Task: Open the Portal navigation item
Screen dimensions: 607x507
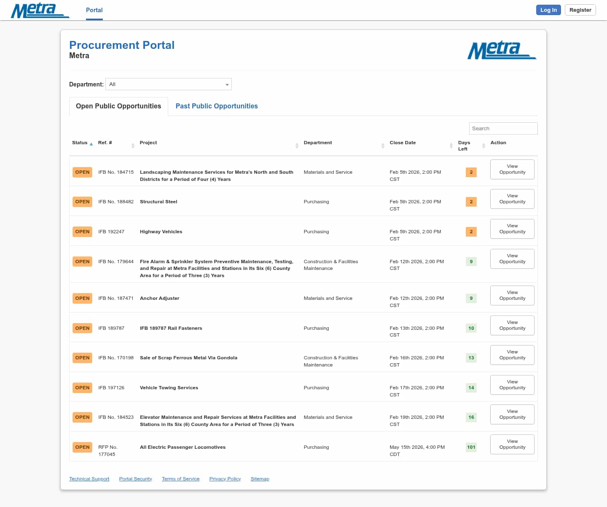Action: 94,10
